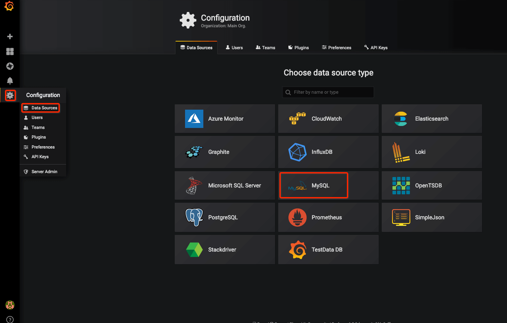Viewport: 507px width, 323px height.
Task: Click the Configuration gear icon in sidebar
Action: [x=10, y=95]
